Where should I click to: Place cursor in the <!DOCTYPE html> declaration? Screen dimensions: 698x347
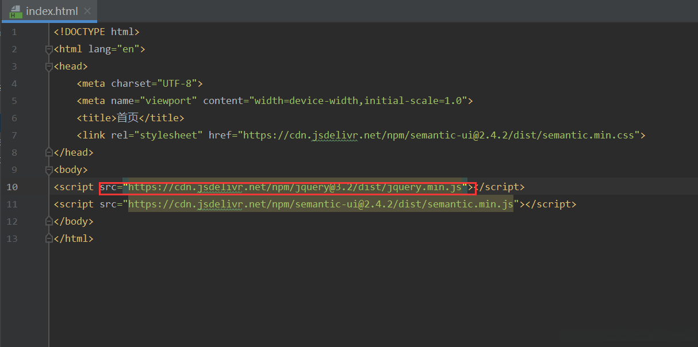pos(97,32)
